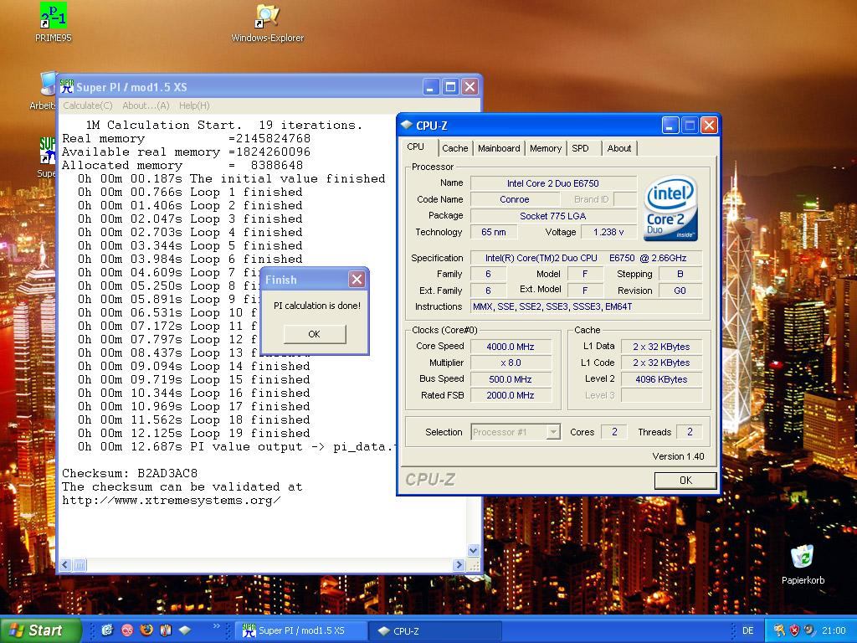Click the 'Real memory =2145824768' line

click(x=186, y=139)
